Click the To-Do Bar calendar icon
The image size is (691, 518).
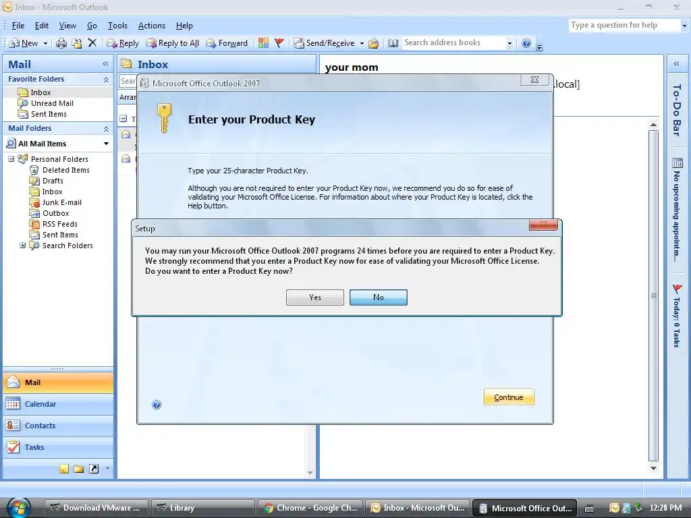pyautogui.click(x=678, y=163)
